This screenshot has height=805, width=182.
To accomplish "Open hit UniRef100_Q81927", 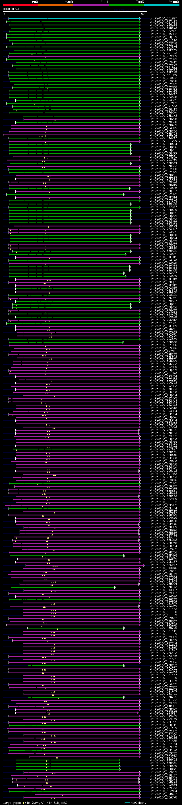I will (x=163, y=19).
